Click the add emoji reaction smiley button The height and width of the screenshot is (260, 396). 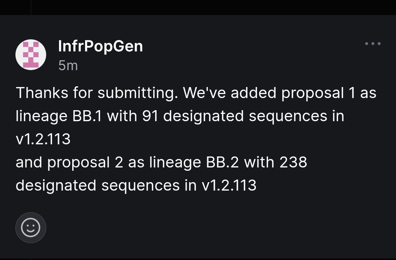point(31,228)
